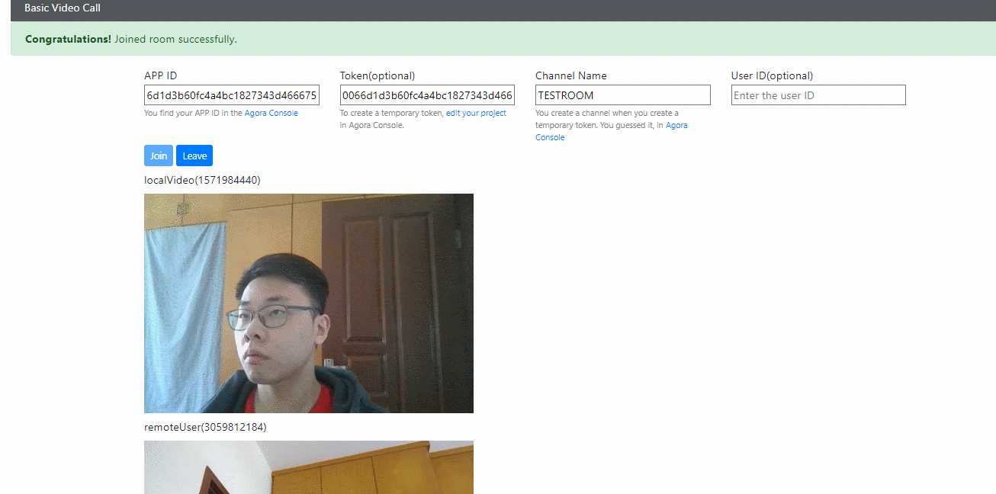Screen dimensions: 996x494
Task: Select the Token input field
Action: [427, 95]
